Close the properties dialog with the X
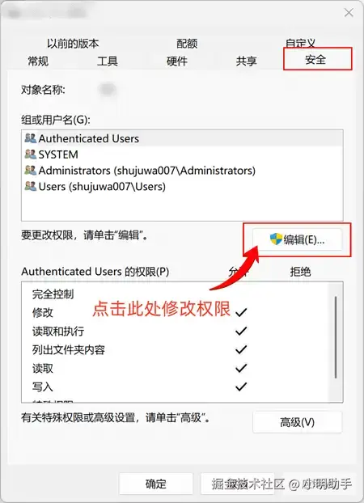Screen dimensions: 364x503 [x=349, y=13]
